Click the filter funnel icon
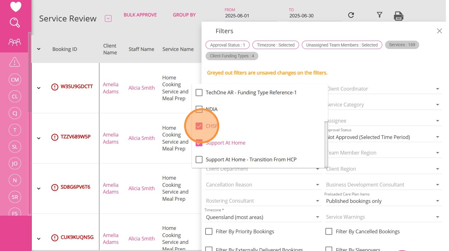Screen dimensions: 449x251 tap(379, 15)
